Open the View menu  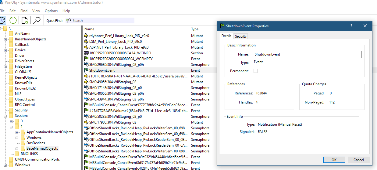click(36, 11)
